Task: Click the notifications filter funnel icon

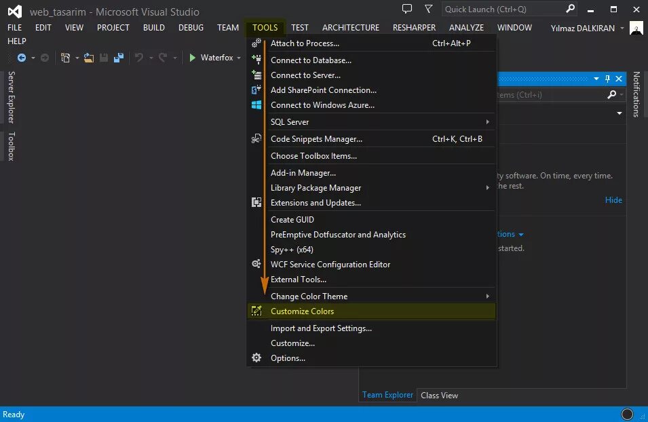Action: point(429,9)
